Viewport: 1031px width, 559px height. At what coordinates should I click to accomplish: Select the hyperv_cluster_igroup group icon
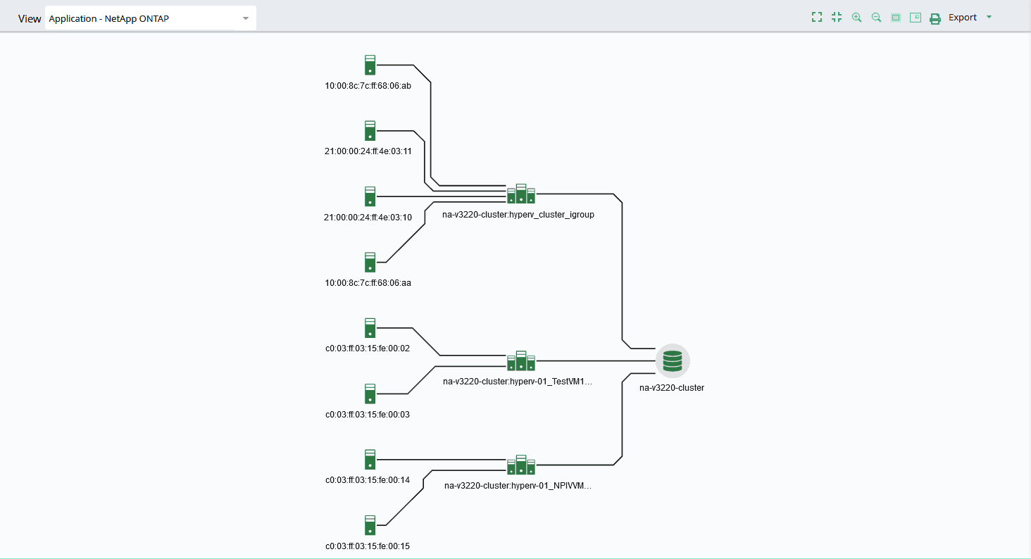[x=521, y=194]
